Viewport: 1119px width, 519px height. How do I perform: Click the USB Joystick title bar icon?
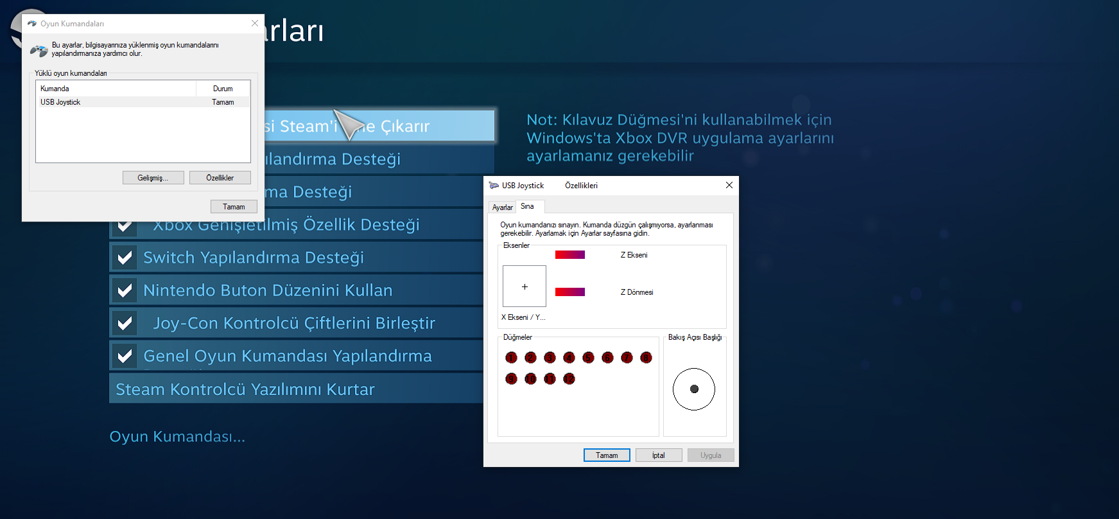(494, 186)
